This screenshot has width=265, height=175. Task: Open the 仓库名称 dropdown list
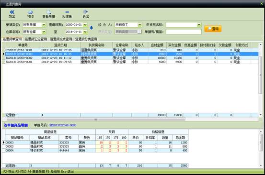coord(44,32)
